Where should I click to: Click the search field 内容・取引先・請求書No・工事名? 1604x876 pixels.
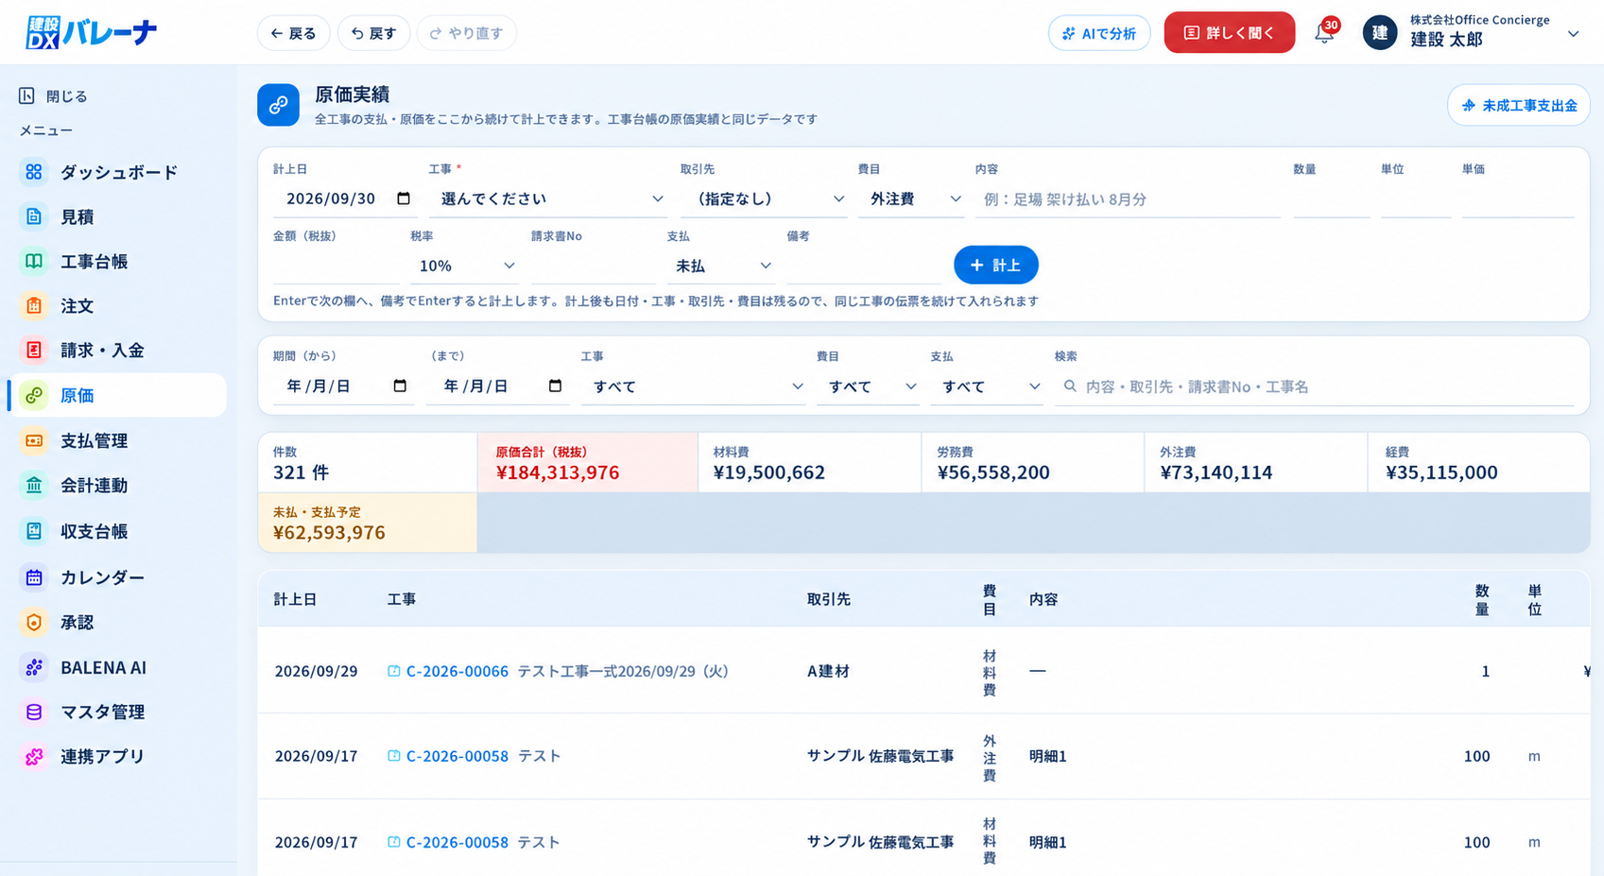[x=1314, y=386]
